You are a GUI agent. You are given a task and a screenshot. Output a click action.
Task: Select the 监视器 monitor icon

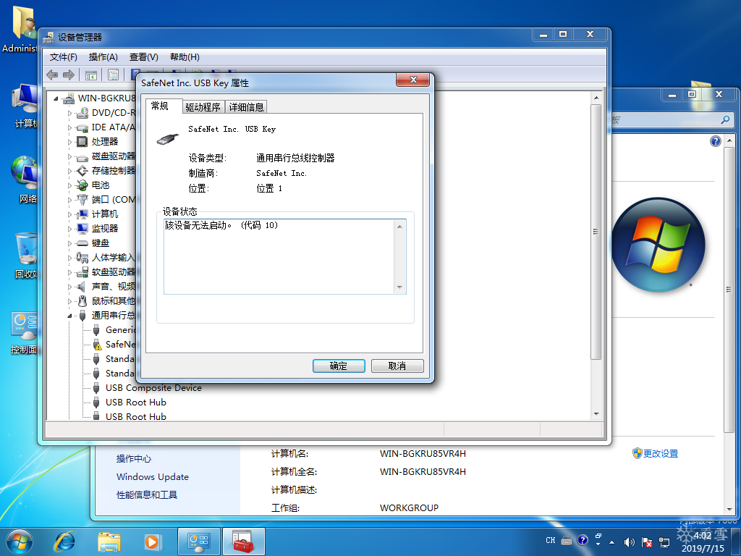coord(82,229)
